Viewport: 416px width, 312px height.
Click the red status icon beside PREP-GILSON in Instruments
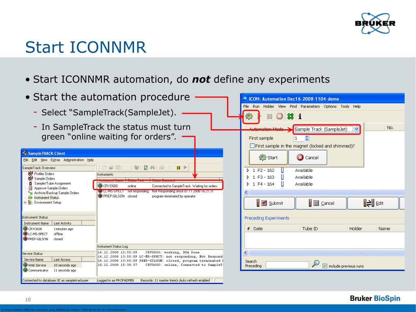click(x=100, y=196)
